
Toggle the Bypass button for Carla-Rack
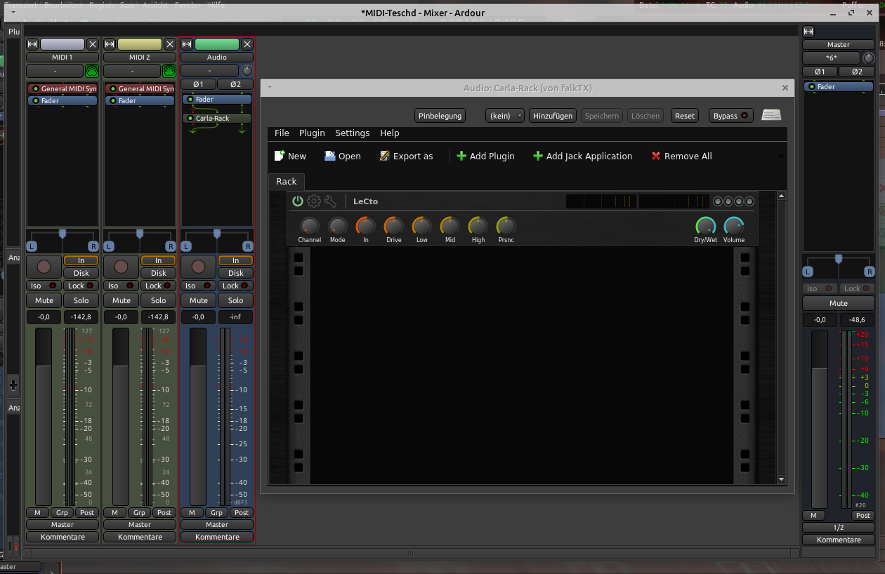(730, 116)
